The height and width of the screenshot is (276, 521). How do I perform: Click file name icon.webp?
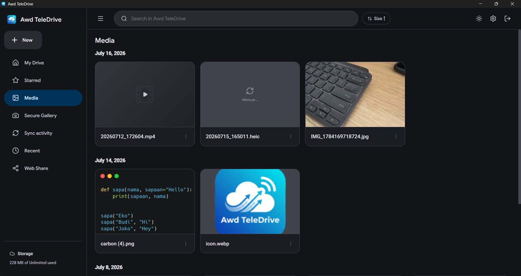pos(217,244)
